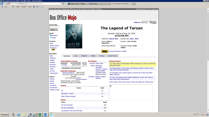Open the Page menu
The width and height of the screenshot is (209, 117).
[x=18, y=7]
